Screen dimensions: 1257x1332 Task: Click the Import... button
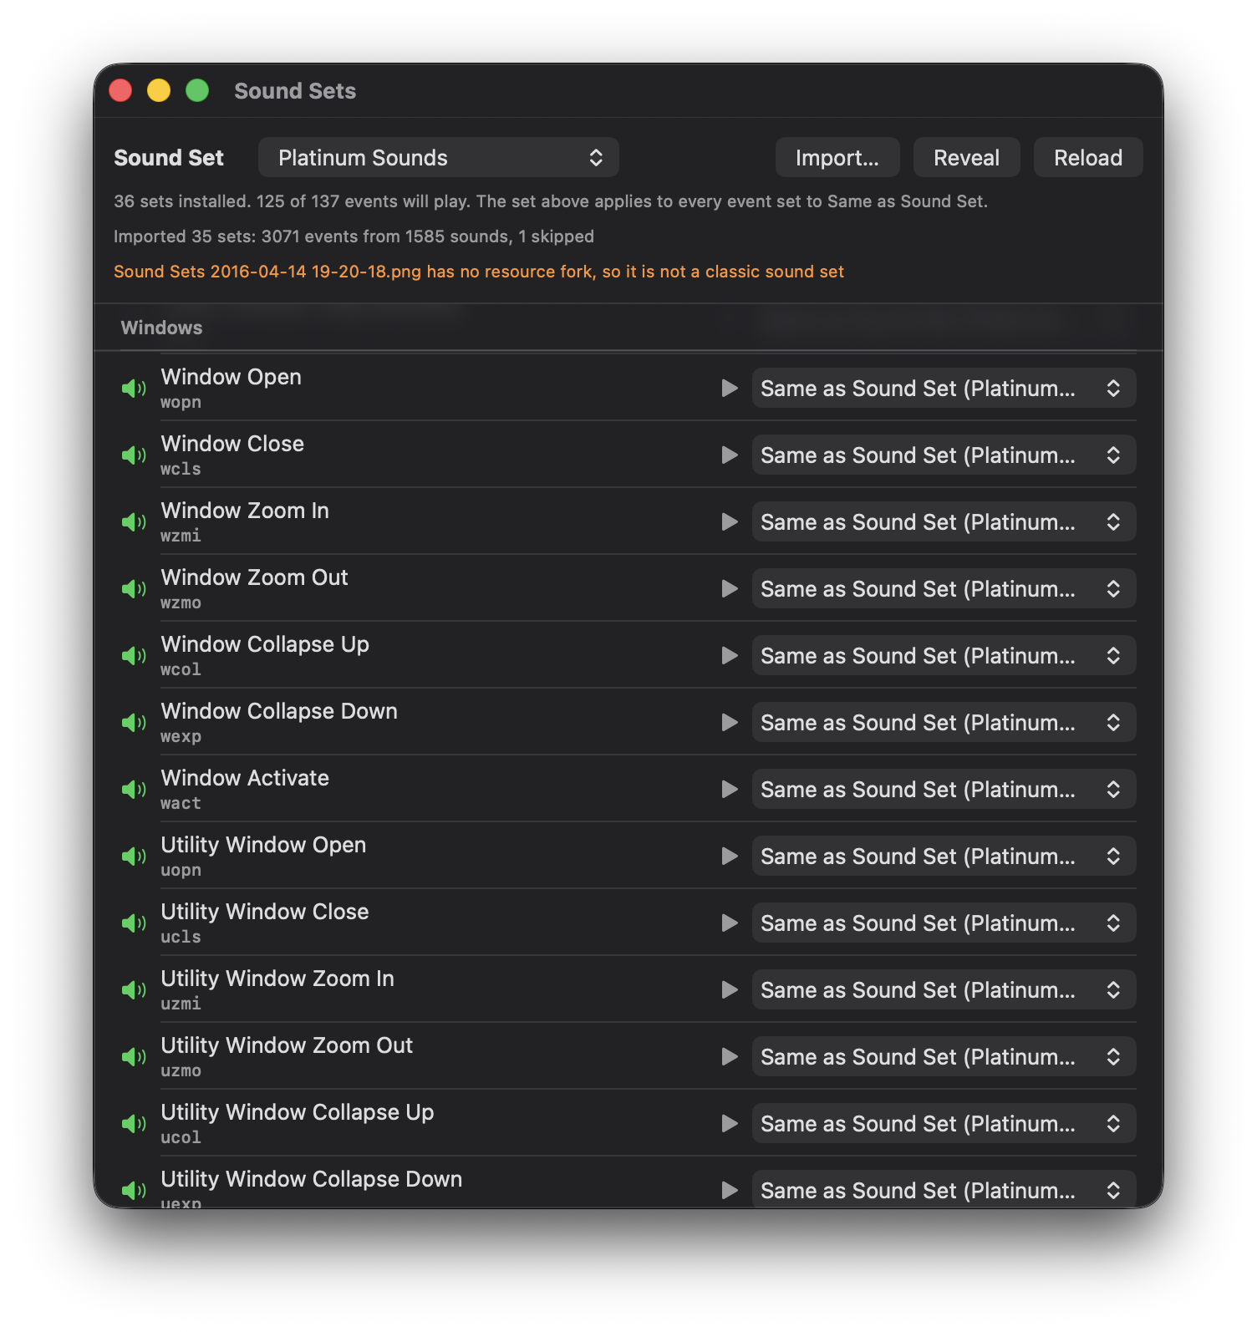(837, 158)
